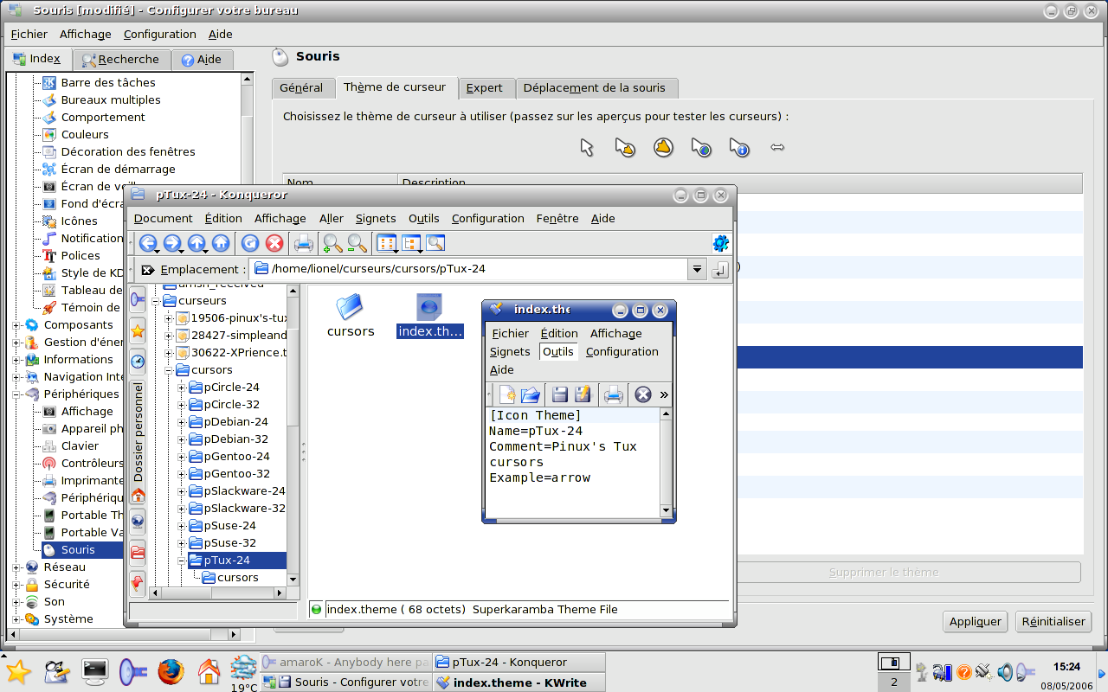Click the Forward arrow in Konqueror toolbar

click(172, 244)
